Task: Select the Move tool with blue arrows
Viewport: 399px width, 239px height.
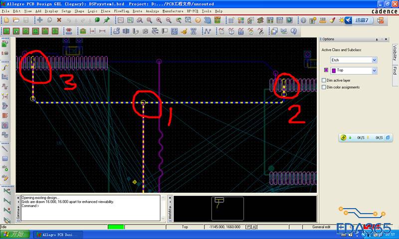Action: [x=39, y=20]
